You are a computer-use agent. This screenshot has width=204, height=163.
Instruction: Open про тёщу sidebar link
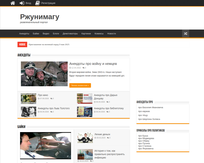(x=143, y=115)
